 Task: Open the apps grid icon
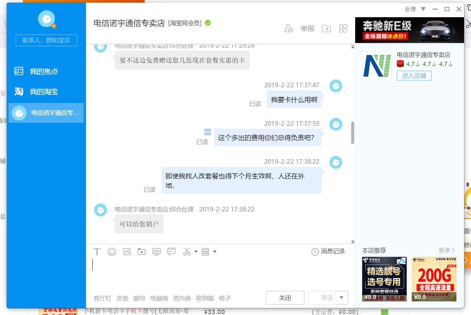[343, 28]
